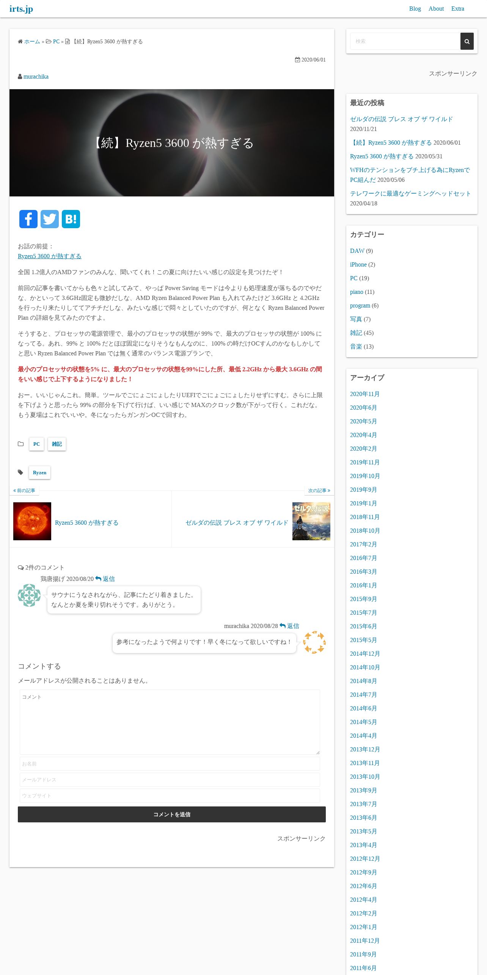The height and width of the screenshot is (975, 487).
Task: Select the 雑記 category tag
Action: pyautogui.click(x=57, y=444)
